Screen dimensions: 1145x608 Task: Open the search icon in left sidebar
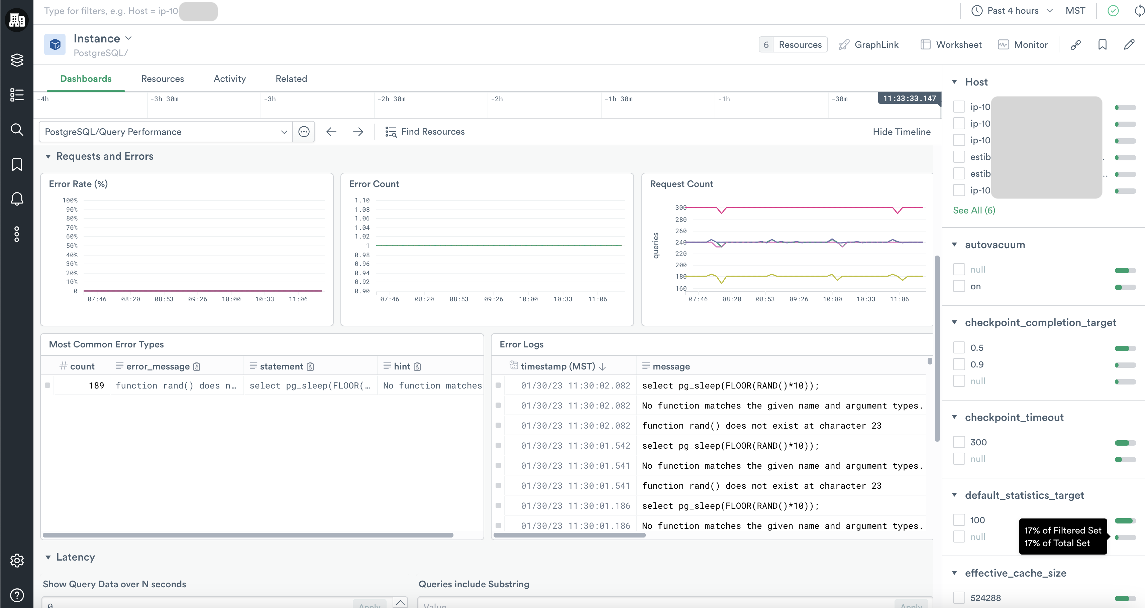point(17,130)
